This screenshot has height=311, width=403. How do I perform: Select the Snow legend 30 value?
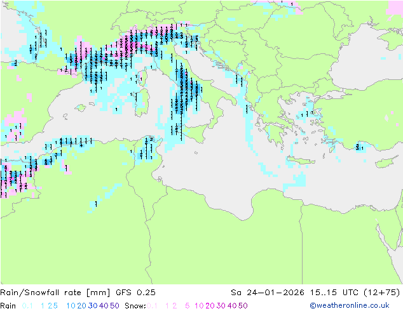(221, 306)
